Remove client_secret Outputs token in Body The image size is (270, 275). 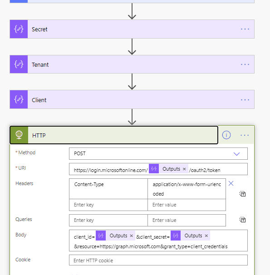(206, 236)
